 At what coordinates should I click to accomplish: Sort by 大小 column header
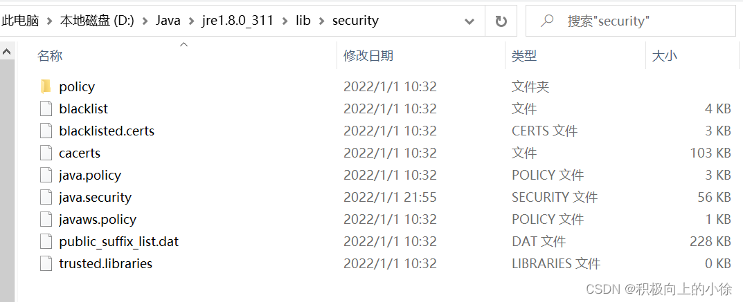click(664, 56)
